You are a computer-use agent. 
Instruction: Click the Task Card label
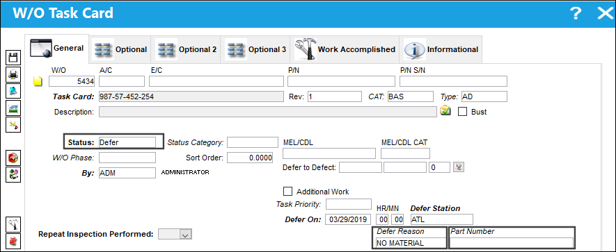coord(74,96)
